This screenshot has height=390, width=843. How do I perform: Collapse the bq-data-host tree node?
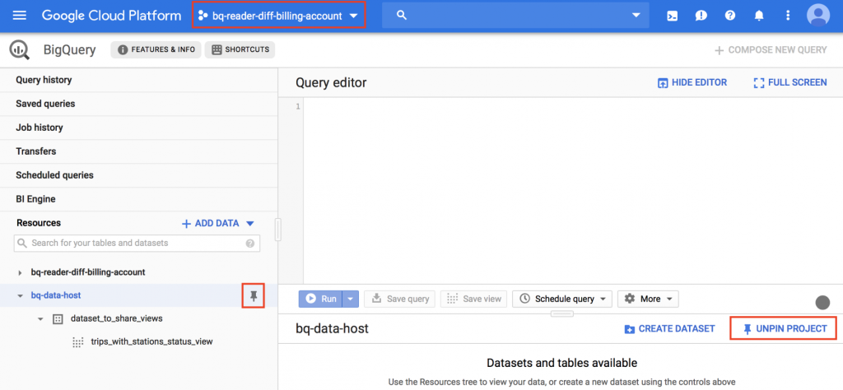pyautogui.click(x=20, y=296)
